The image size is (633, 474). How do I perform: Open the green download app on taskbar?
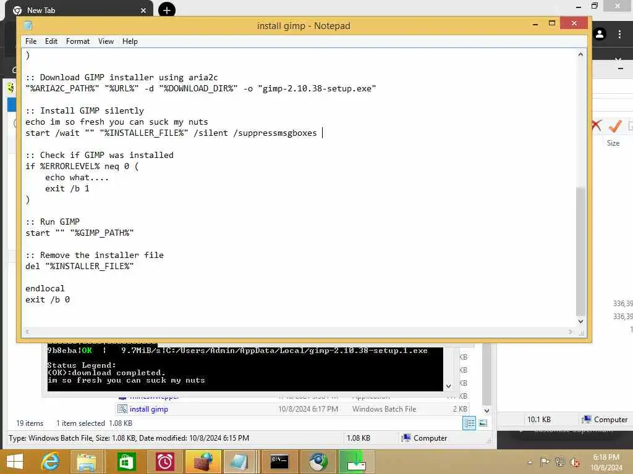(356, 462)
